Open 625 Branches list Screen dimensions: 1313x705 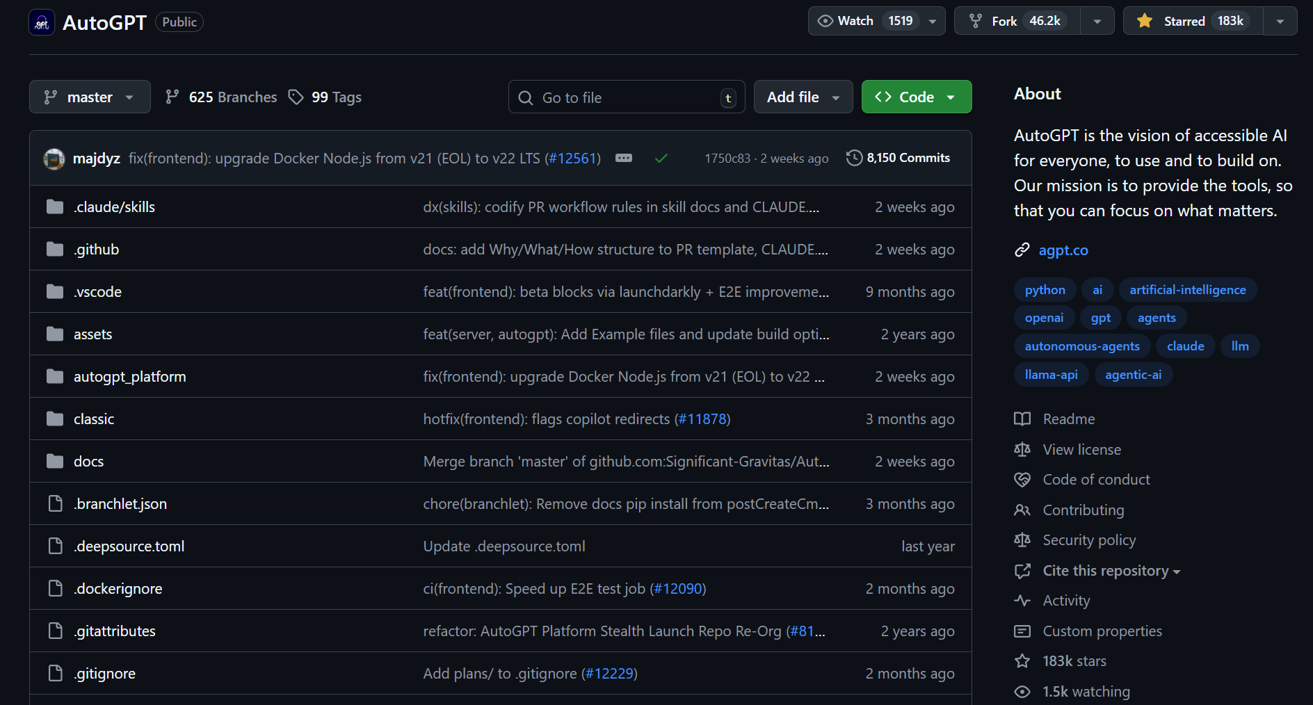tap(221, 97)
